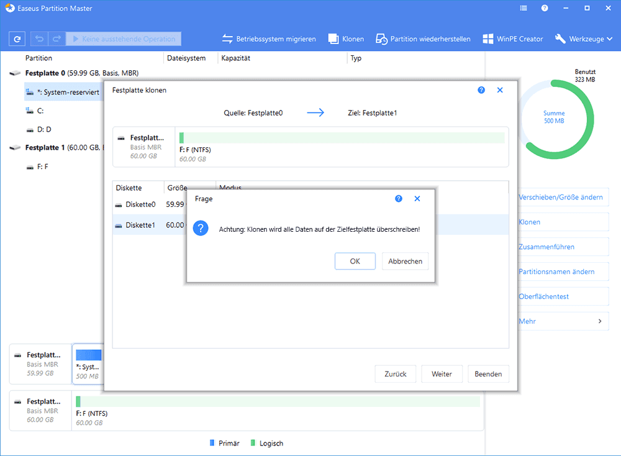Click the Diskette0 row text
This screenshot has width=621, height=456.
click(x=140, y=204)
